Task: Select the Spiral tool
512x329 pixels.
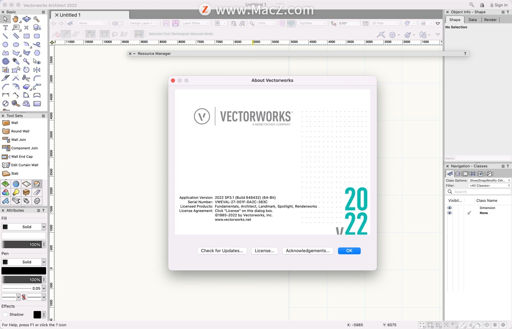Action: point(5,61)
